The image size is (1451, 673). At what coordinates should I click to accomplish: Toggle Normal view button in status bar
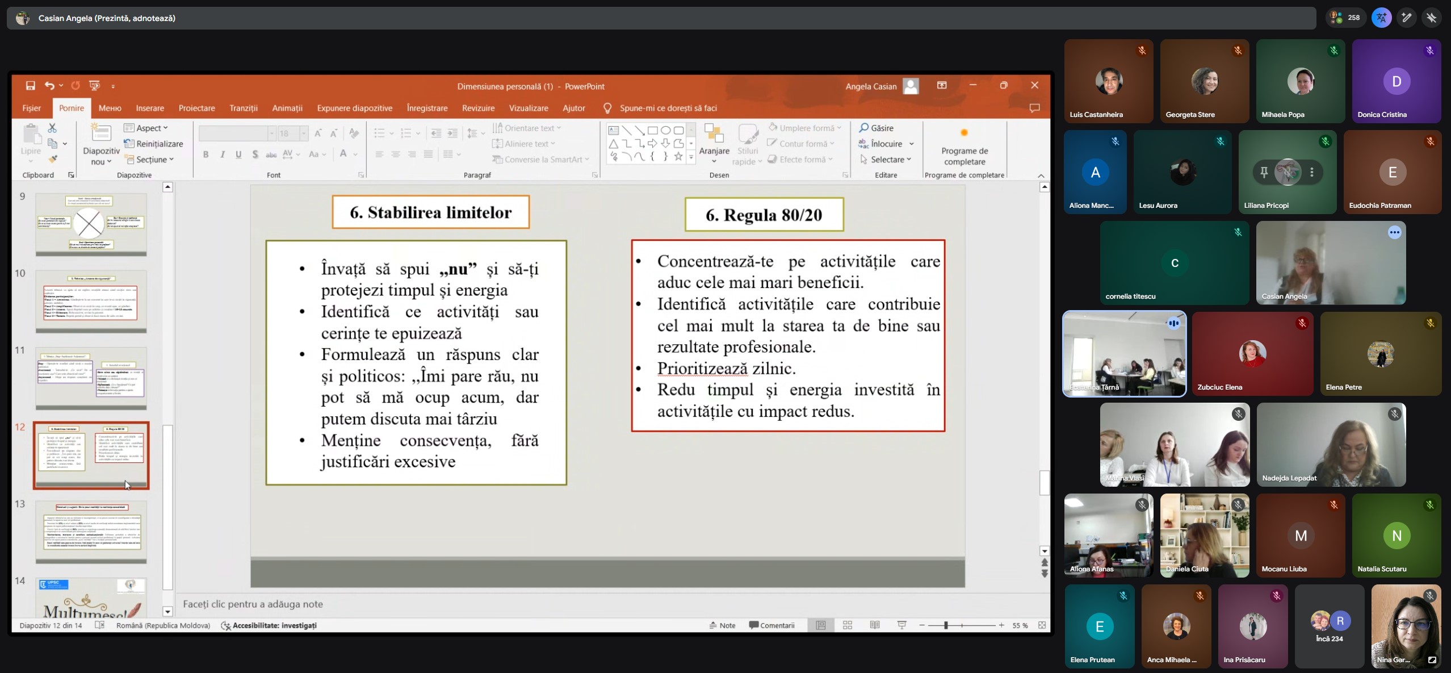(x=821, y=625)
